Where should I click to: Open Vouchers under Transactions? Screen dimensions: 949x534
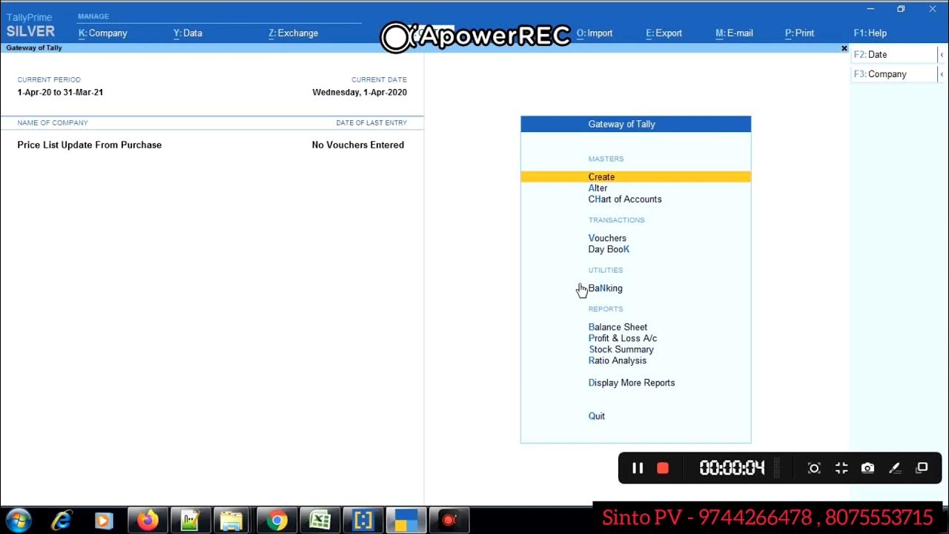(607, 238)
